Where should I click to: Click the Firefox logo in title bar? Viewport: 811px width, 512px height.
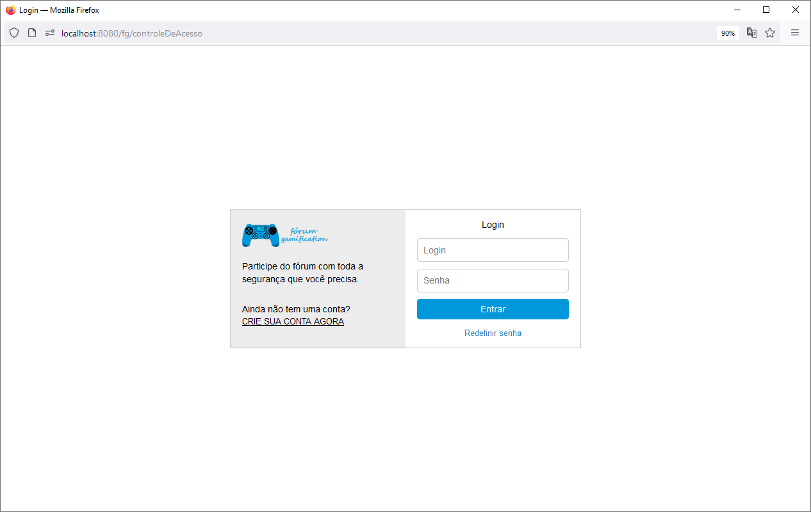[x=10, y=10]
